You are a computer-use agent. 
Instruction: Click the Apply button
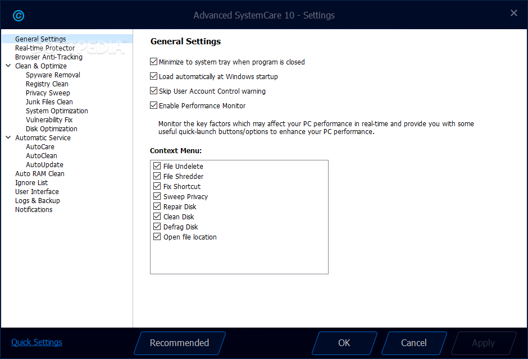coord(483,343)
